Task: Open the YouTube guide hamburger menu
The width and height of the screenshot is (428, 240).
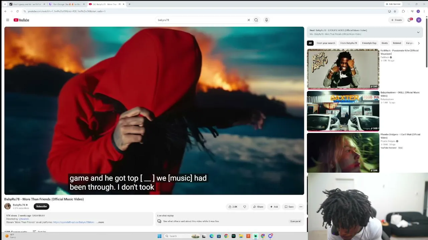Action: tap(7, 20)
